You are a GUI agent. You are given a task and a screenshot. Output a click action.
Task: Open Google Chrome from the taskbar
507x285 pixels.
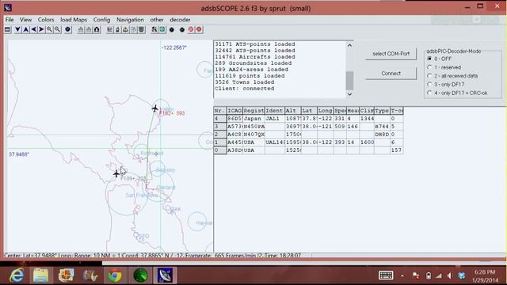click(x=115, y=275)
